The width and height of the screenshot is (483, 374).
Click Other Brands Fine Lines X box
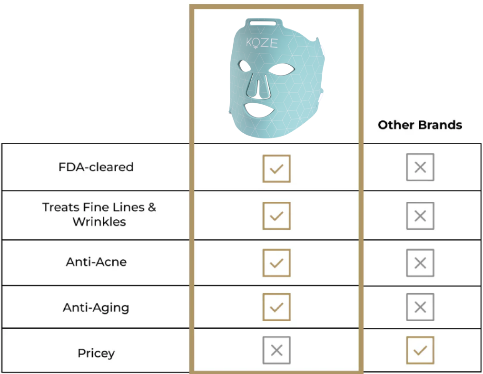[420, 216]
